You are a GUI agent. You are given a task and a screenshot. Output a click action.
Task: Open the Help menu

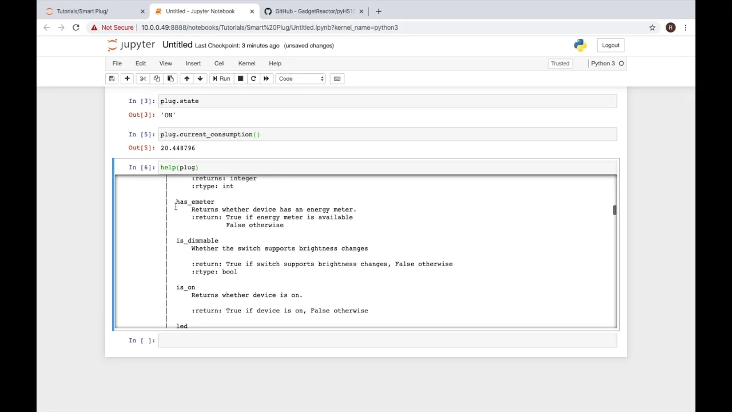(275, 64)
